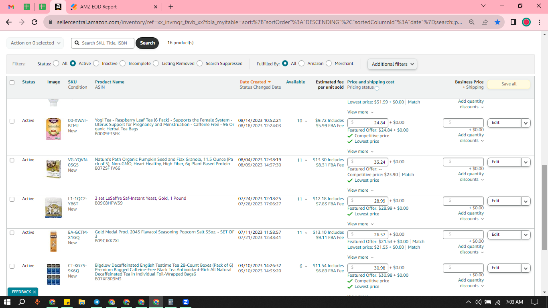548x308 pixels.
Task: Click the Pricing status info icon
Action: tap(377, 88)
